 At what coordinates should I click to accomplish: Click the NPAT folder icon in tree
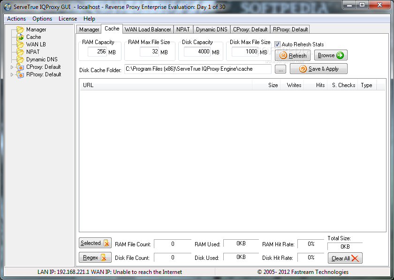pyautogui.click(x=20, y=52)
